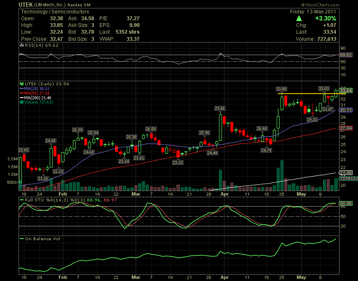Screen dimensions: 358x281
Task: Click the On Balance Vol panel label
Action: click(x=43, y=239)
